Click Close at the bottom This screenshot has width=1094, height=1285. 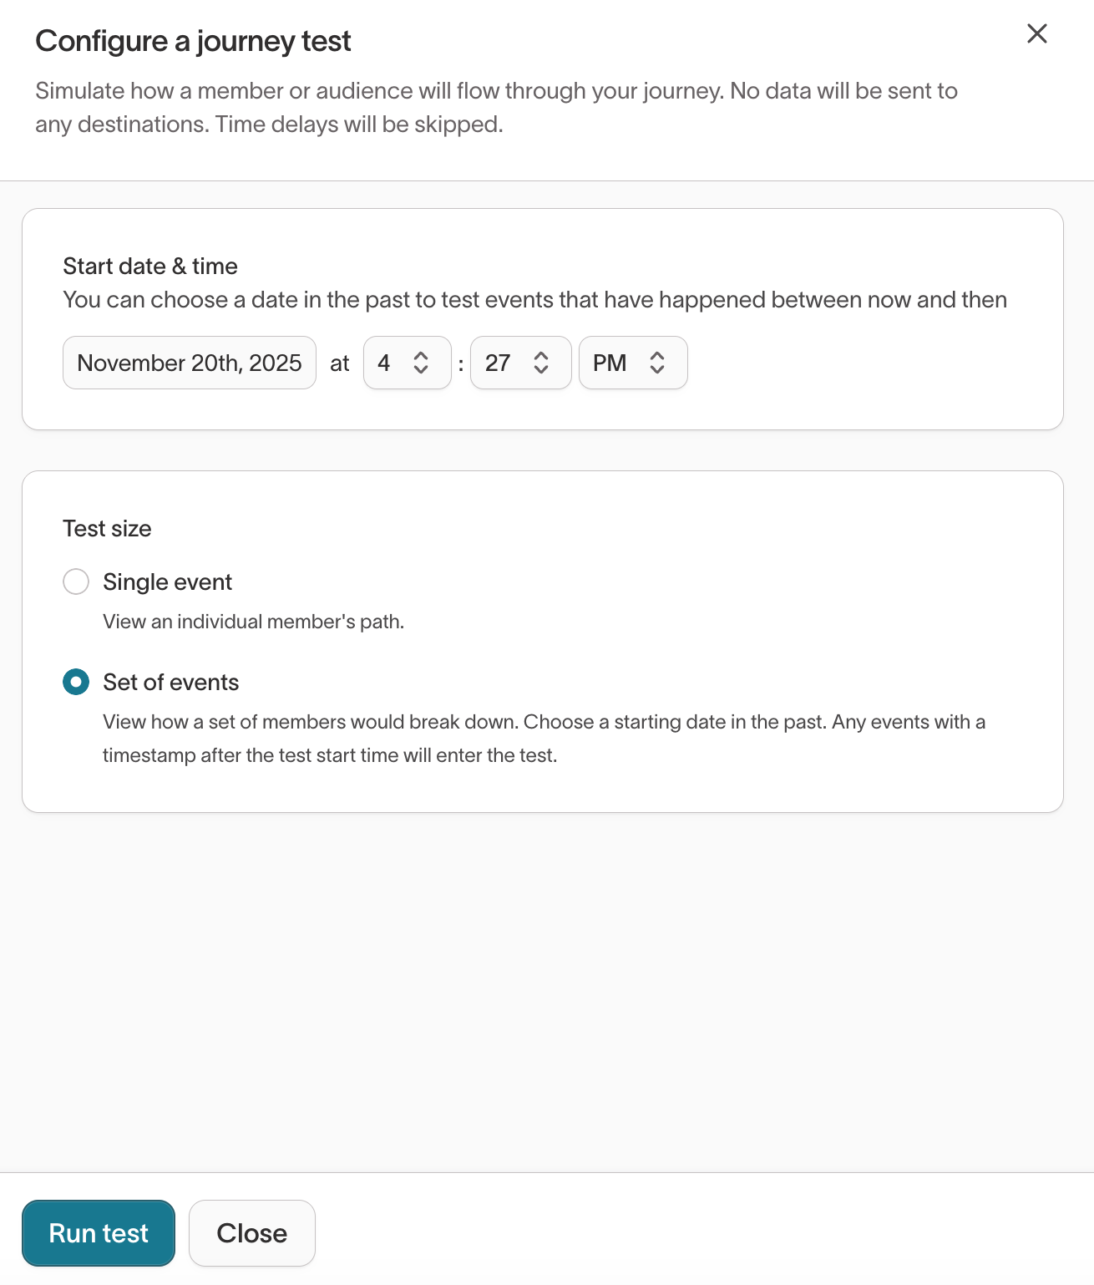click(x=251, y=1232)
